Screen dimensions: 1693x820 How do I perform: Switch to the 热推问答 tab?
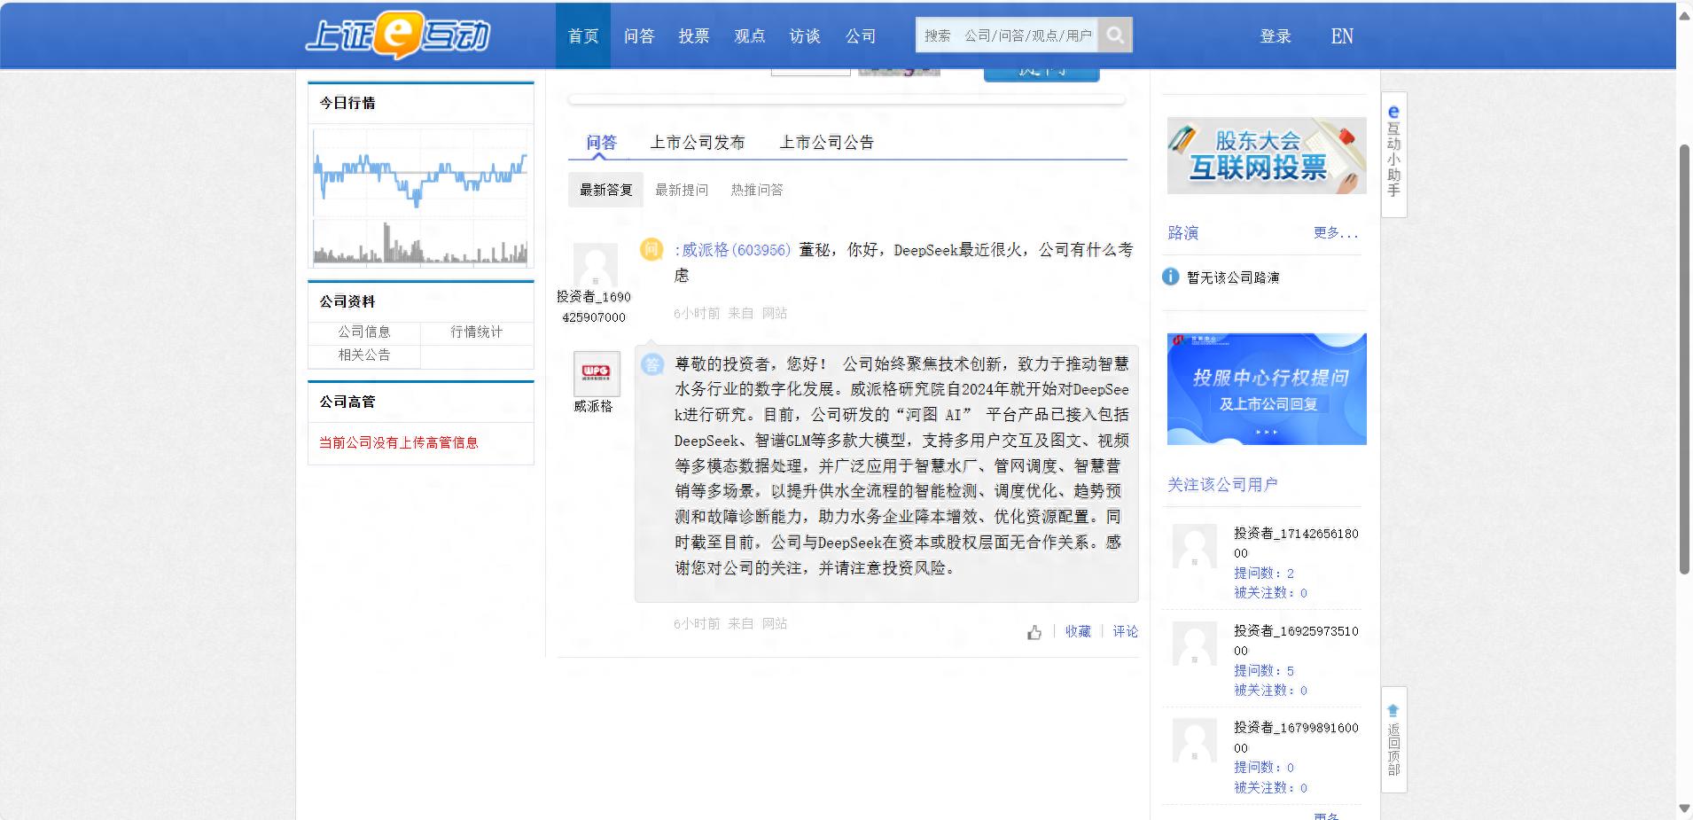tap(756, 189)
